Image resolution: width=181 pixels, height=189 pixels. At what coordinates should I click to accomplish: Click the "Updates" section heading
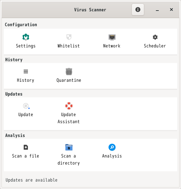(14, 94)
